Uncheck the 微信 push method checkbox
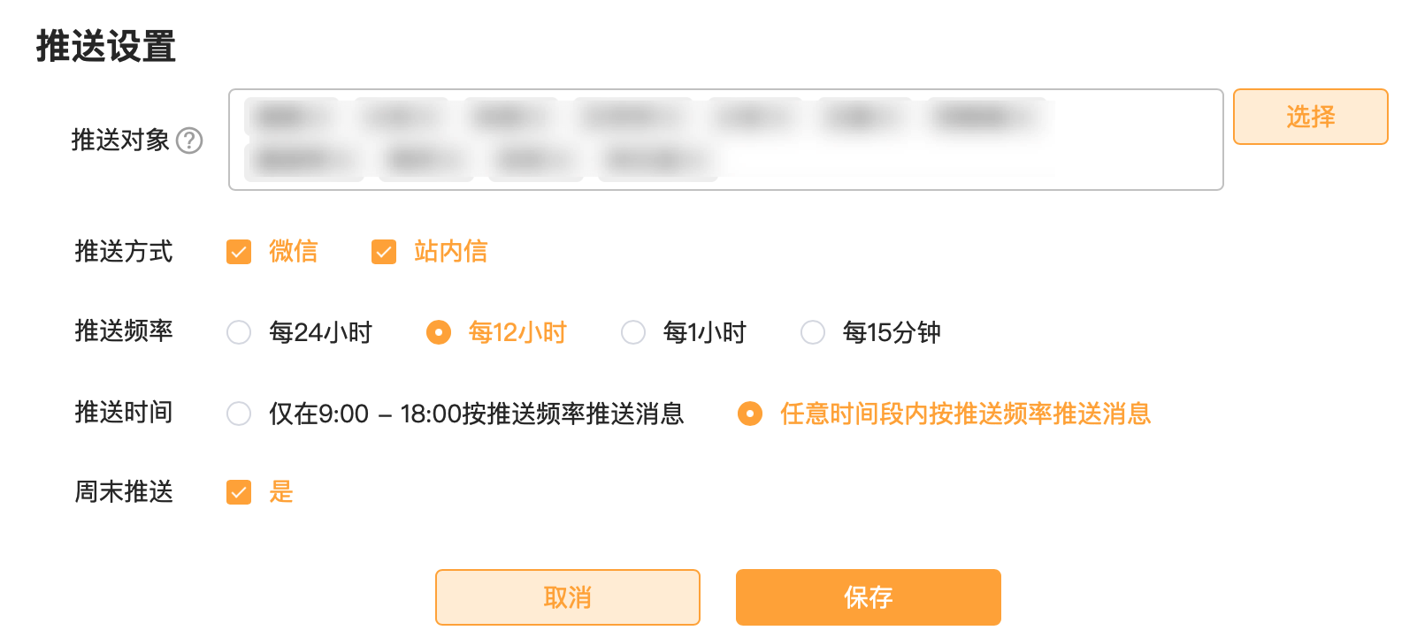Viewport: 1417px width, 638px height. point(239,252)
